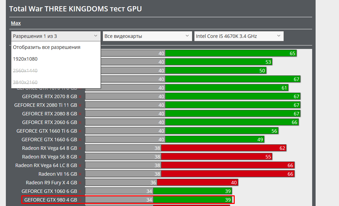Click the green 39 bar for GTX 980
The image size is (339, 206).
[192, 200]
